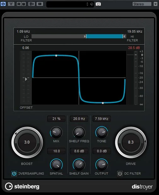Image resolution: width=159 pixels, height=195 pixels.
Task: Grab the hi filter handle on band slider
Action: [x=124, y=36]
